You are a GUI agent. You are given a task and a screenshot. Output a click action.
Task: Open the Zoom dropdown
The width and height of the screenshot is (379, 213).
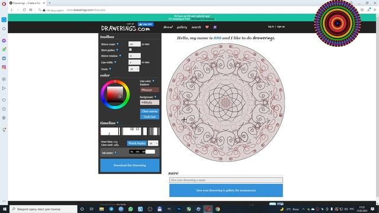134,69
